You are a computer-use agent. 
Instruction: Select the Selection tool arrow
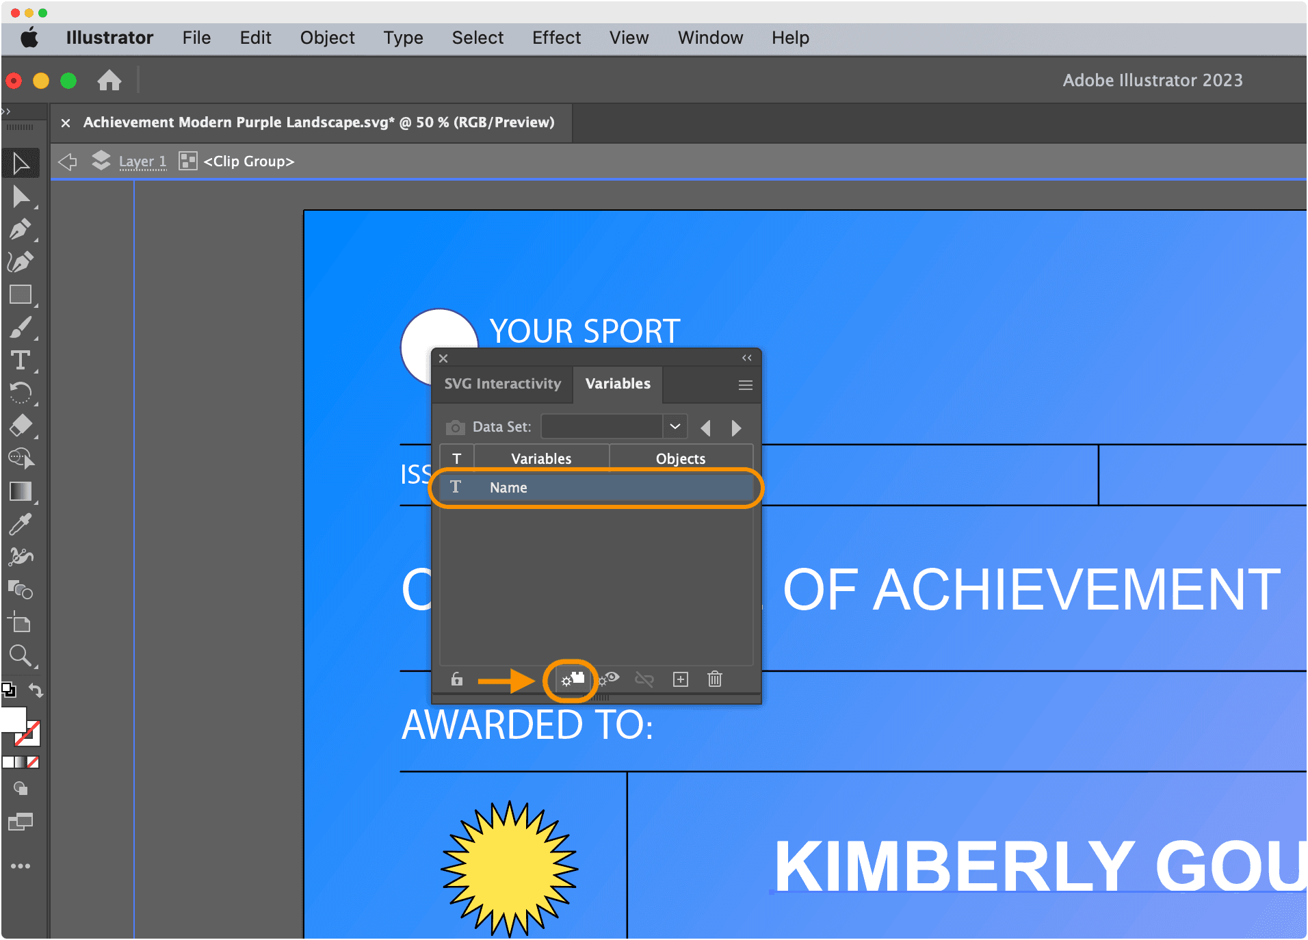(21, 164)
